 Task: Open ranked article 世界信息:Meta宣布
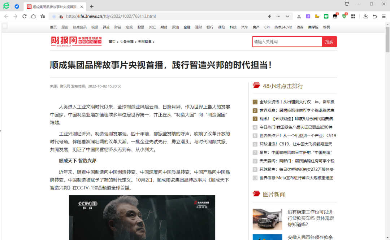(296, 178)
